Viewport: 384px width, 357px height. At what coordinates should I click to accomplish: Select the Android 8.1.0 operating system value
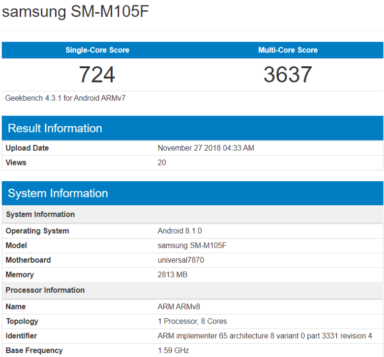[180, 231]
